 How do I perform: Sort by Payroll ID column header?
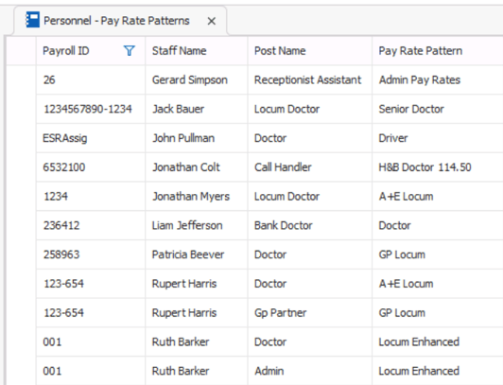tap(66, 51)
